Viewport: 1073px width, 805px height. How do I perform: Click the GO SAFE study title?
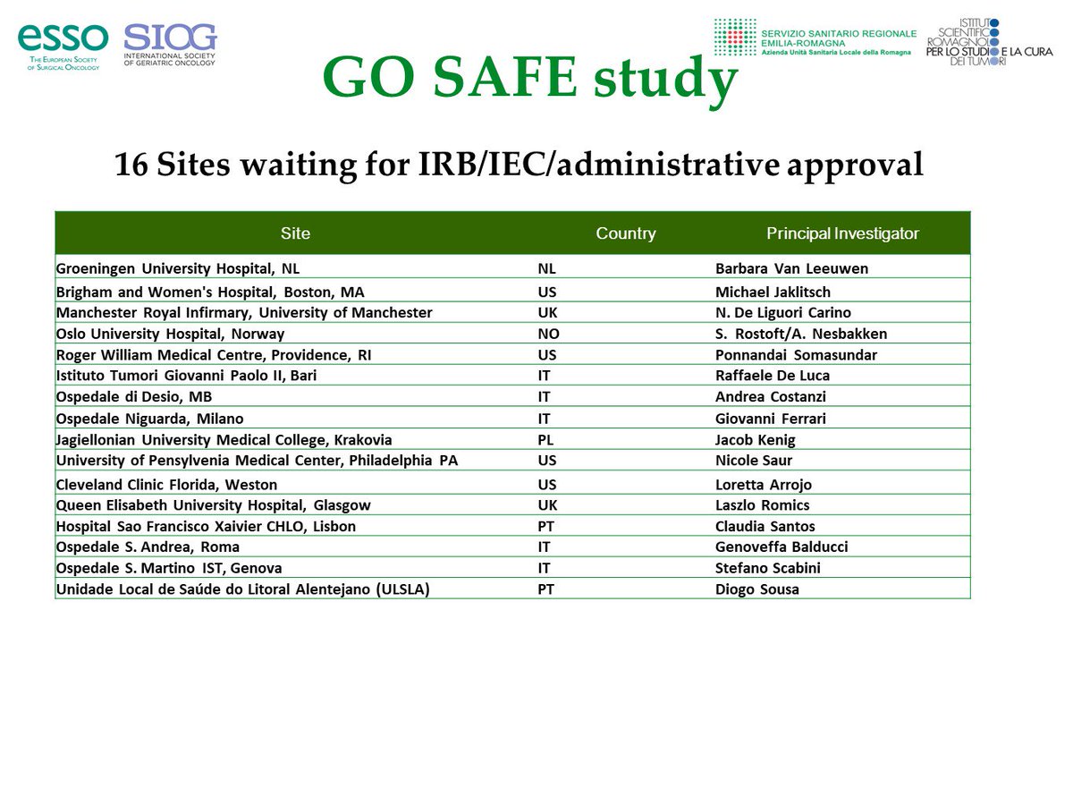529,78
